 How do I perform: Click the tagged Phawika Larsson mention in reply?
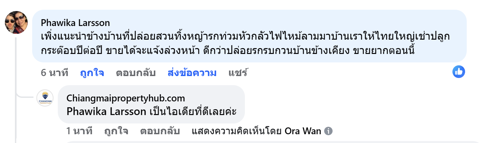pos(106,111)
